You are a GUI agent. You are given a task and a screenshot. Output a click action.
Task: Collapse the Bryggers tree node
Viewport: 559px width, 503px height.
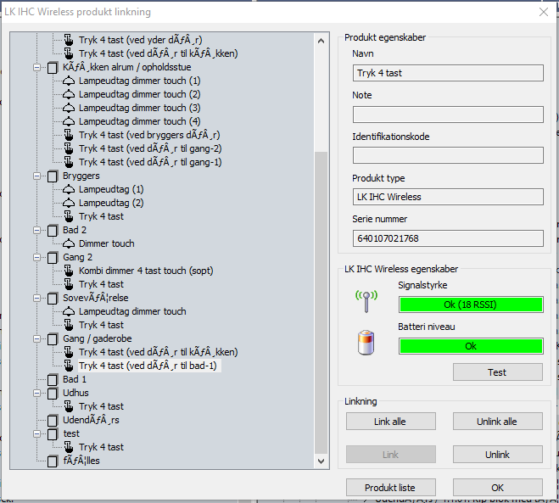pos(37,176)
